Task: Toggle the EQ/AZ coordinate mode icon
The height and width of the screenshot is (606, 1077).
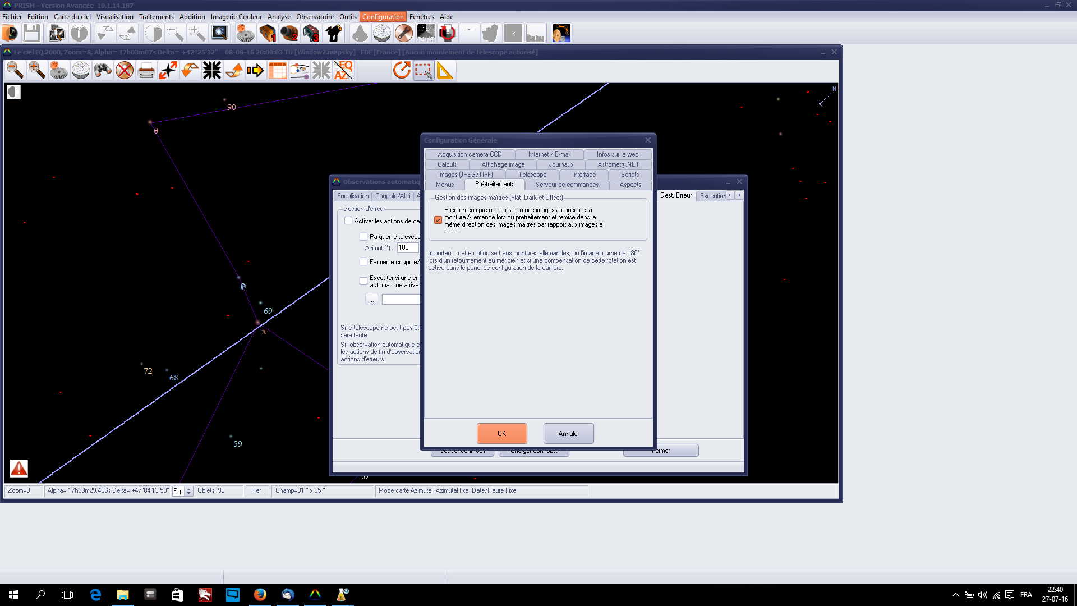Action: coord(343,71)
